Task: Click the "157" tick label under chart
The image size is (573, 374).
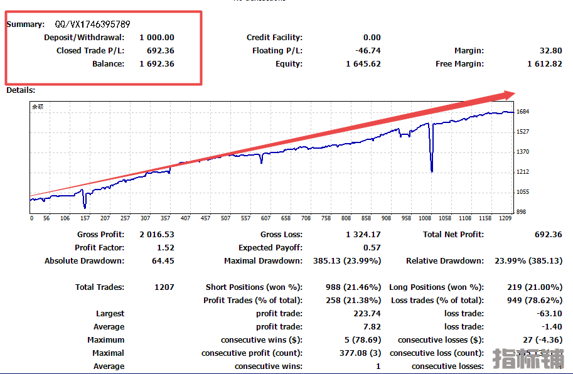Action: click(85, 218)
